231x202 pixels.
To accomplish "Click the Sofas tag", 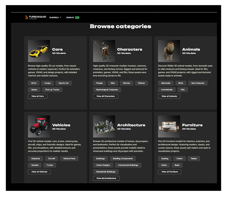I will 163,165.
